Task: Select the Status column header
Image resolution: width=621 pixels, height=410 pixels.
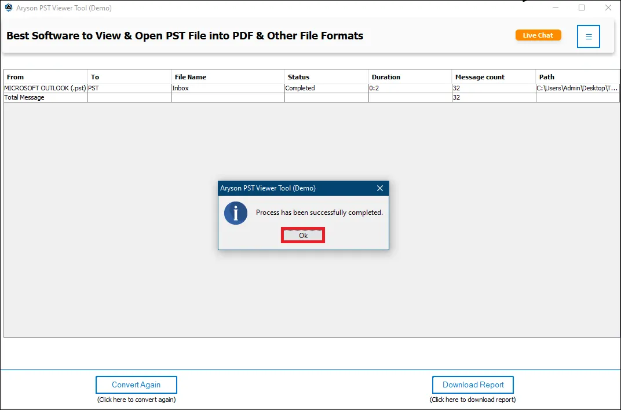Action: tap(326, 77)
